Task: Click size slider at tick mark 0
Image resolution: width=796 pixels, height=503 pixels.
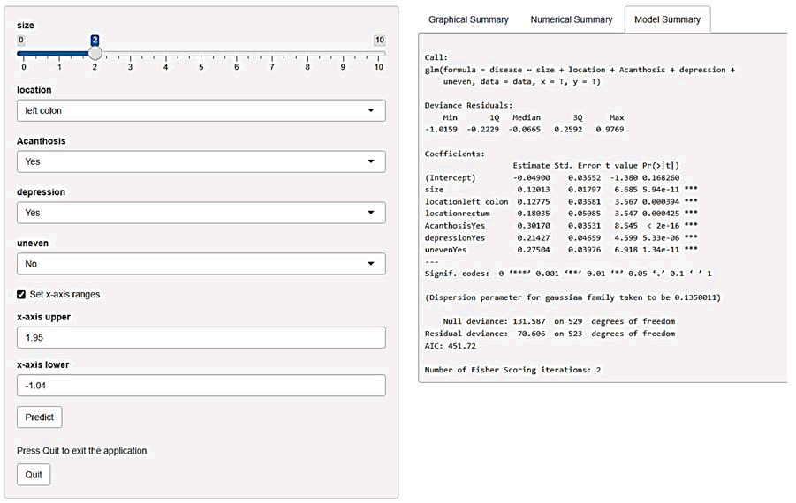Action: coord(24,53)
